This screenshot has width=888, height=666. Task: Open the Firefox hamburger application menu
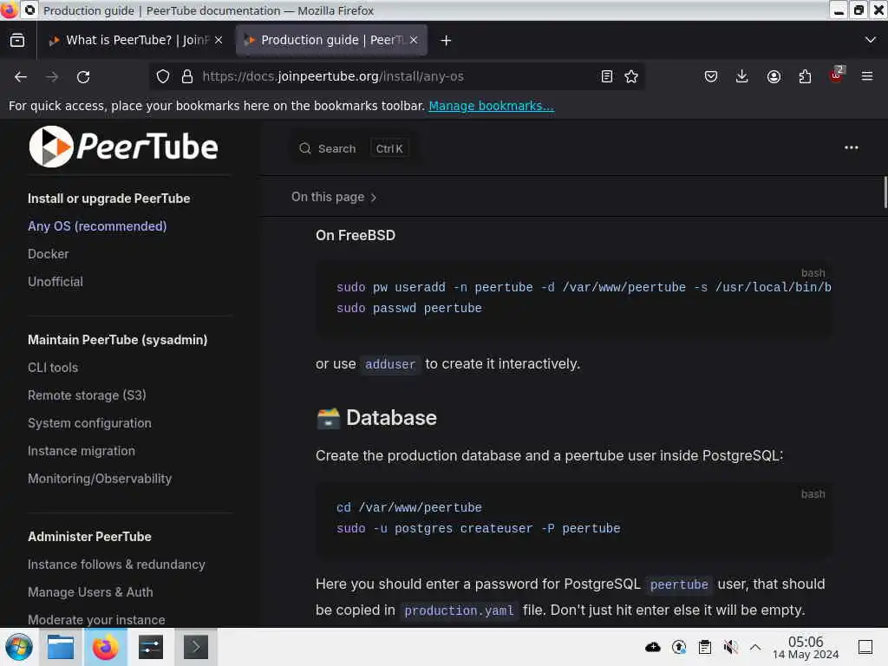tap(867, 76)
